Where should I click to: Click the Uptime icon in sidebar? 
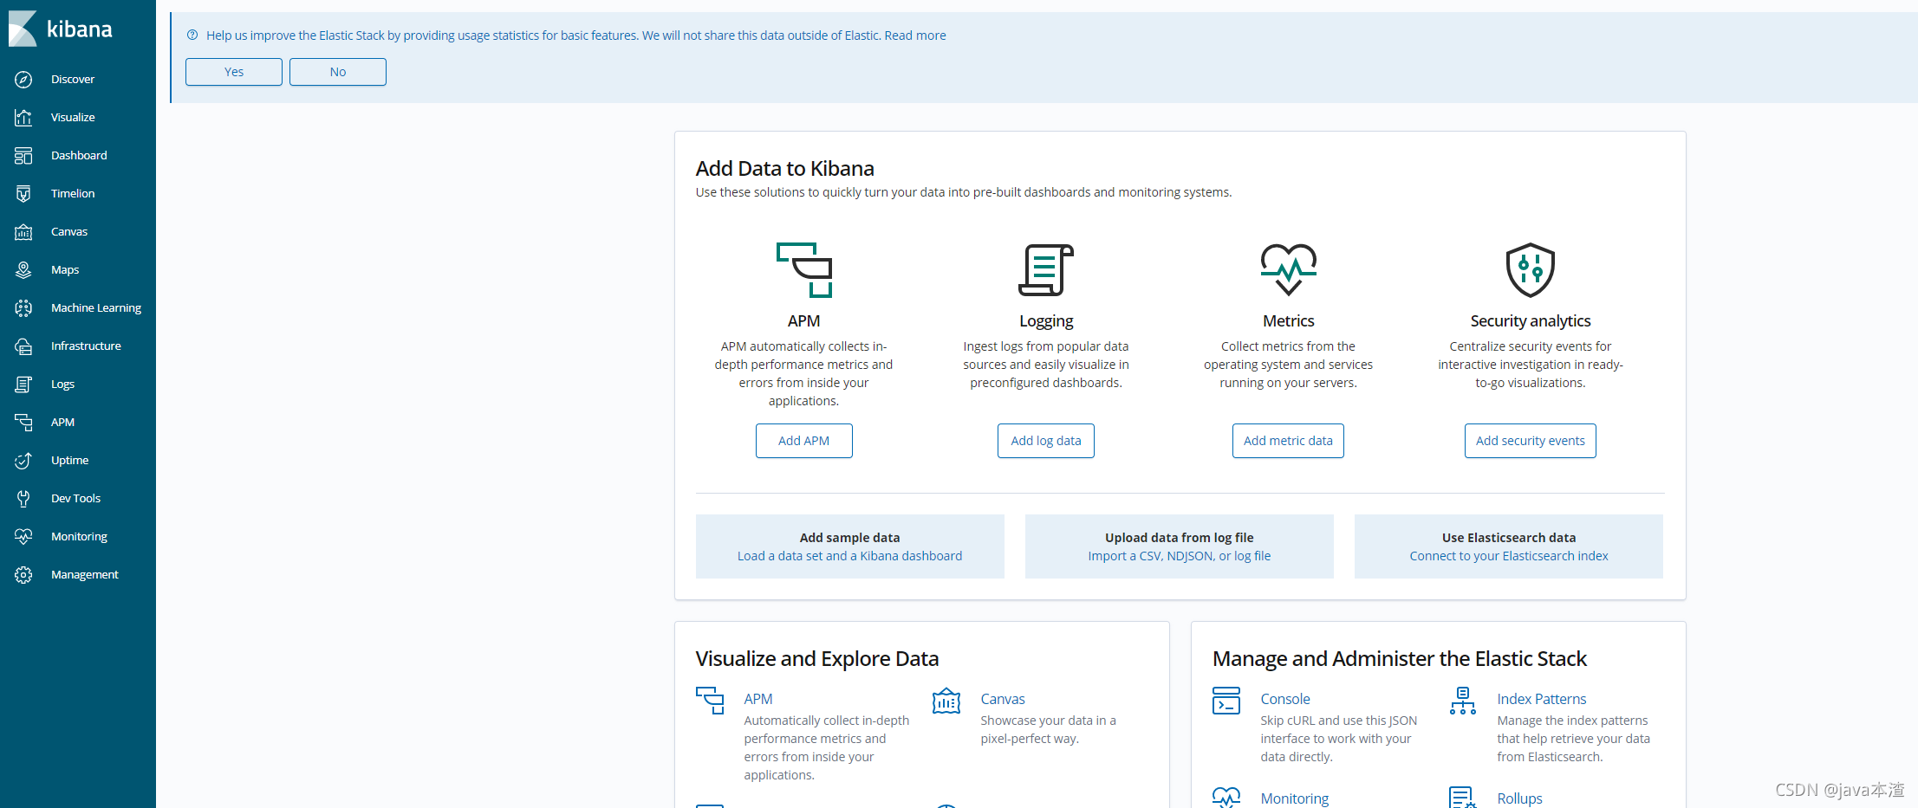pyautogui.click(x=23, y=461)
